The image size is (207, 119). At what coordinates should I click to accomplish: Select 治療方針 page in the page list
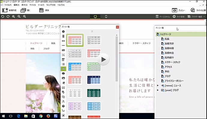click(169, 44)
